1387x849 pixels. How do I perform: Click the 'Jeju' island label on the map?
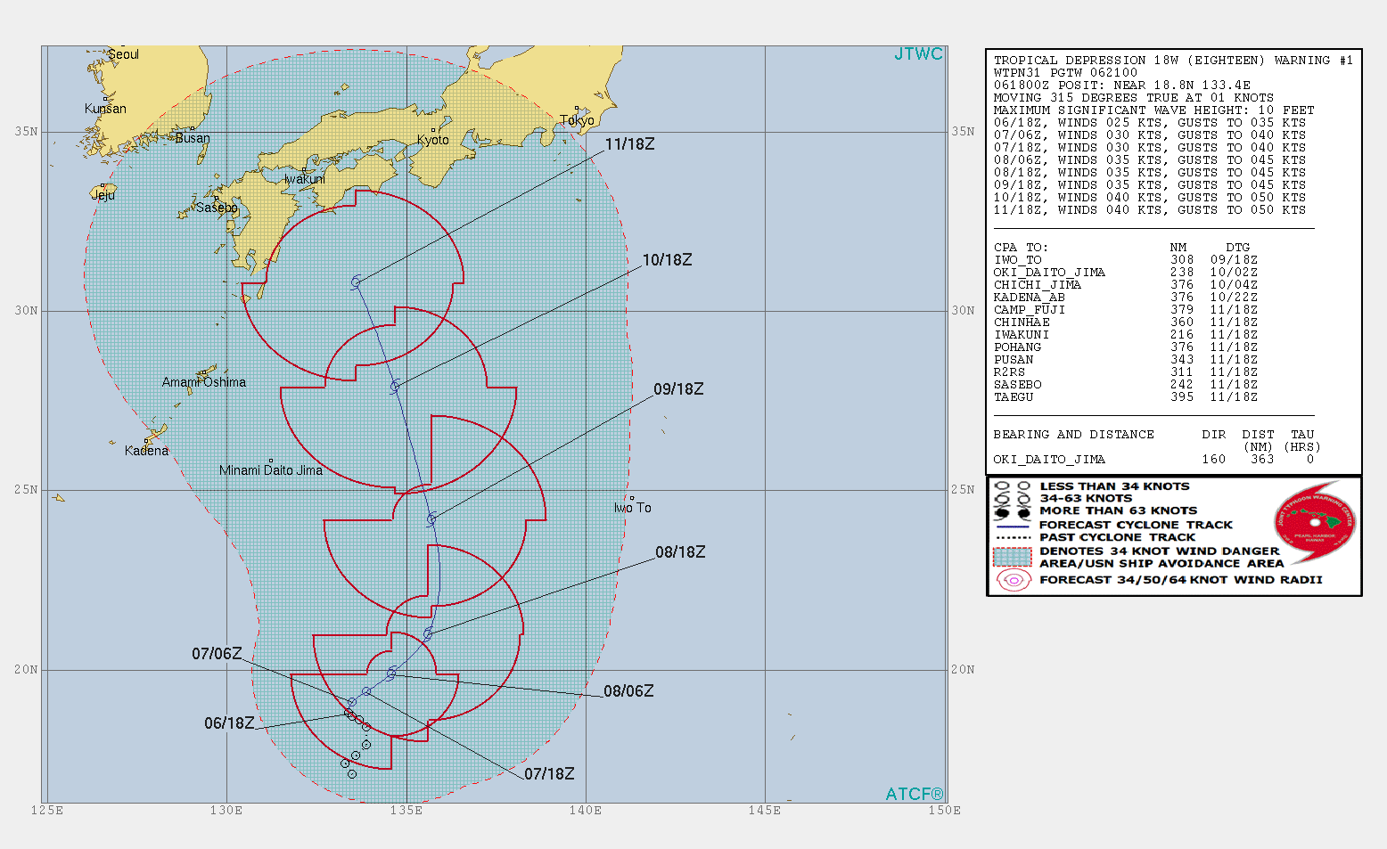[x=103, y=195]
